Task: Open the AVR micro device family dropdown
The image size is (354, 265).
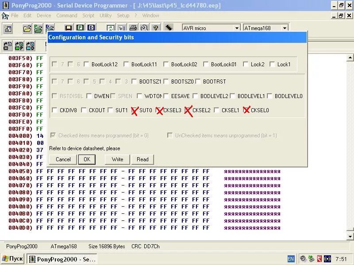Action: click(x=237, y=28)
